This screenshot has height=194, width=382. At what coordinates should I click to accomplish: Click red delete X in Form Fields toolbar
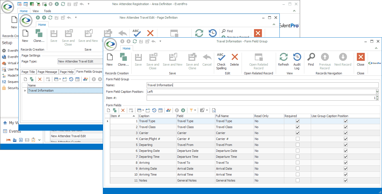pos(123,110)
